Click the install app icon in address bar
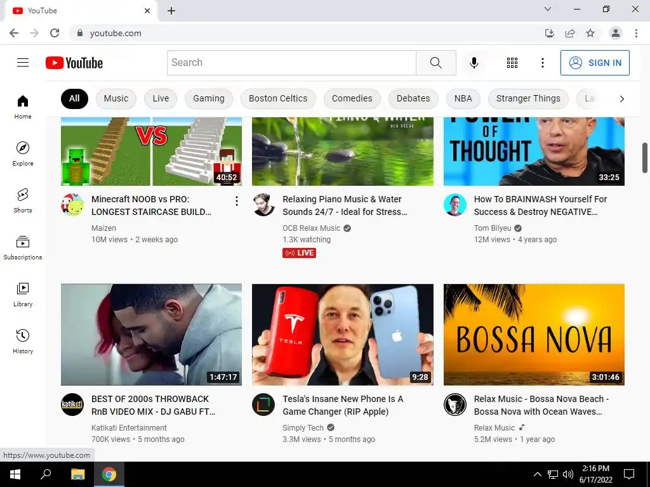 tap(550, 33)
